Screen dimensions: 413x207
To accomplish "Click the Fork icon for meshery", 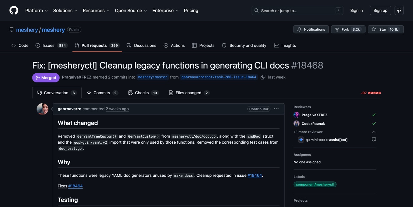I will pyautogui.click(x=337, y=29).
